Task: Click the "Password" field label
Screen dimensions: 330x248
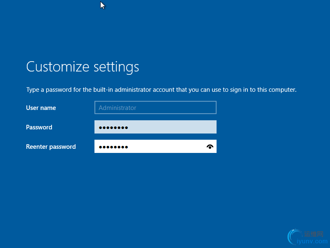Action: click(x=39, y=127)
